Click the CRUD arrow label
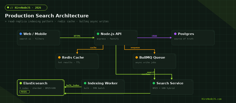 click(x=154, y=36)
